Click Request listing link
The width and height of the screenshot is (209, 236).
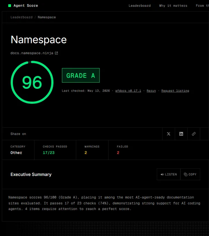point(175,91)
